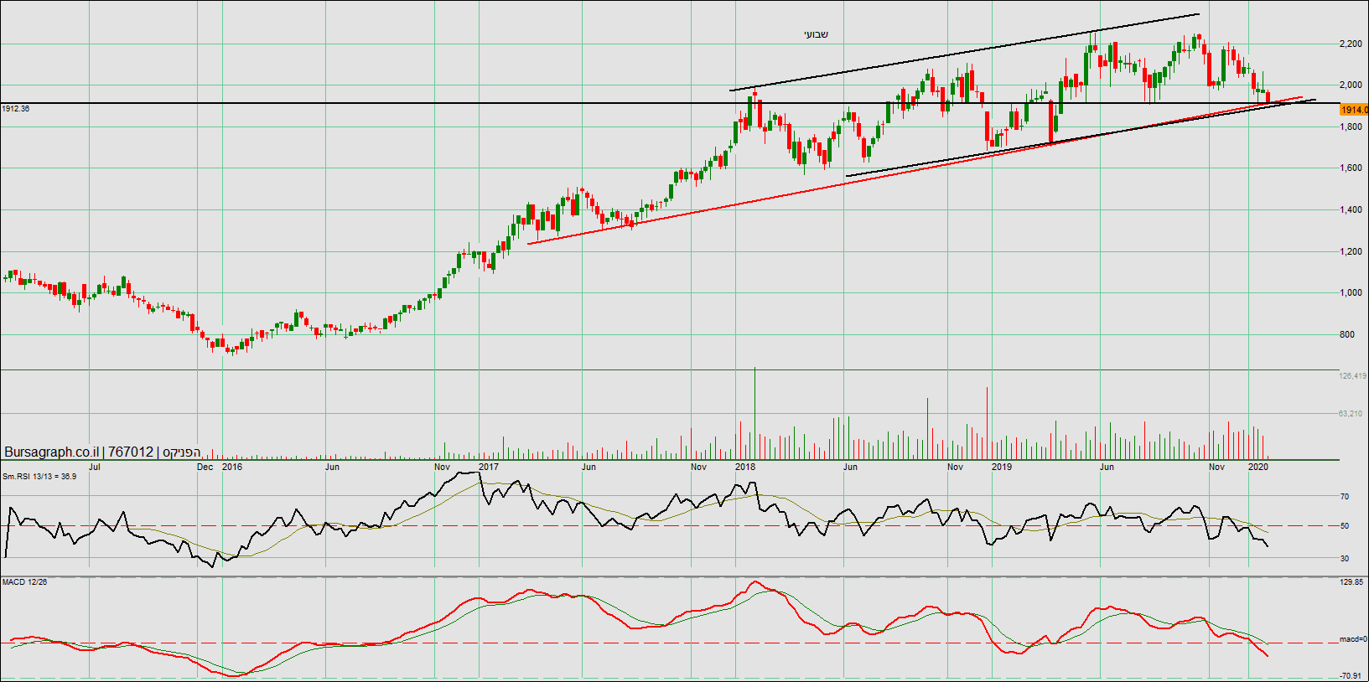This screenshot has height=682, width=1369.
Task: Click the Nov label just before 2020
Action: [1216, 467]
